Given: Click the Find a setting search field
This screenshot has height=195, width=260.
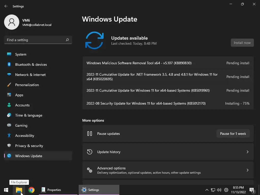Looking at the screenshot, I should click(x=38, y=40).
